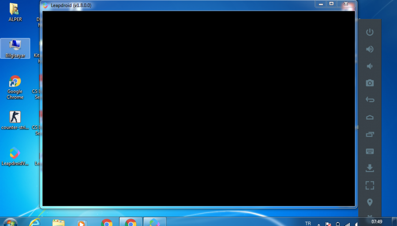Open Action Center flag icon in tray

coord(328,224)
